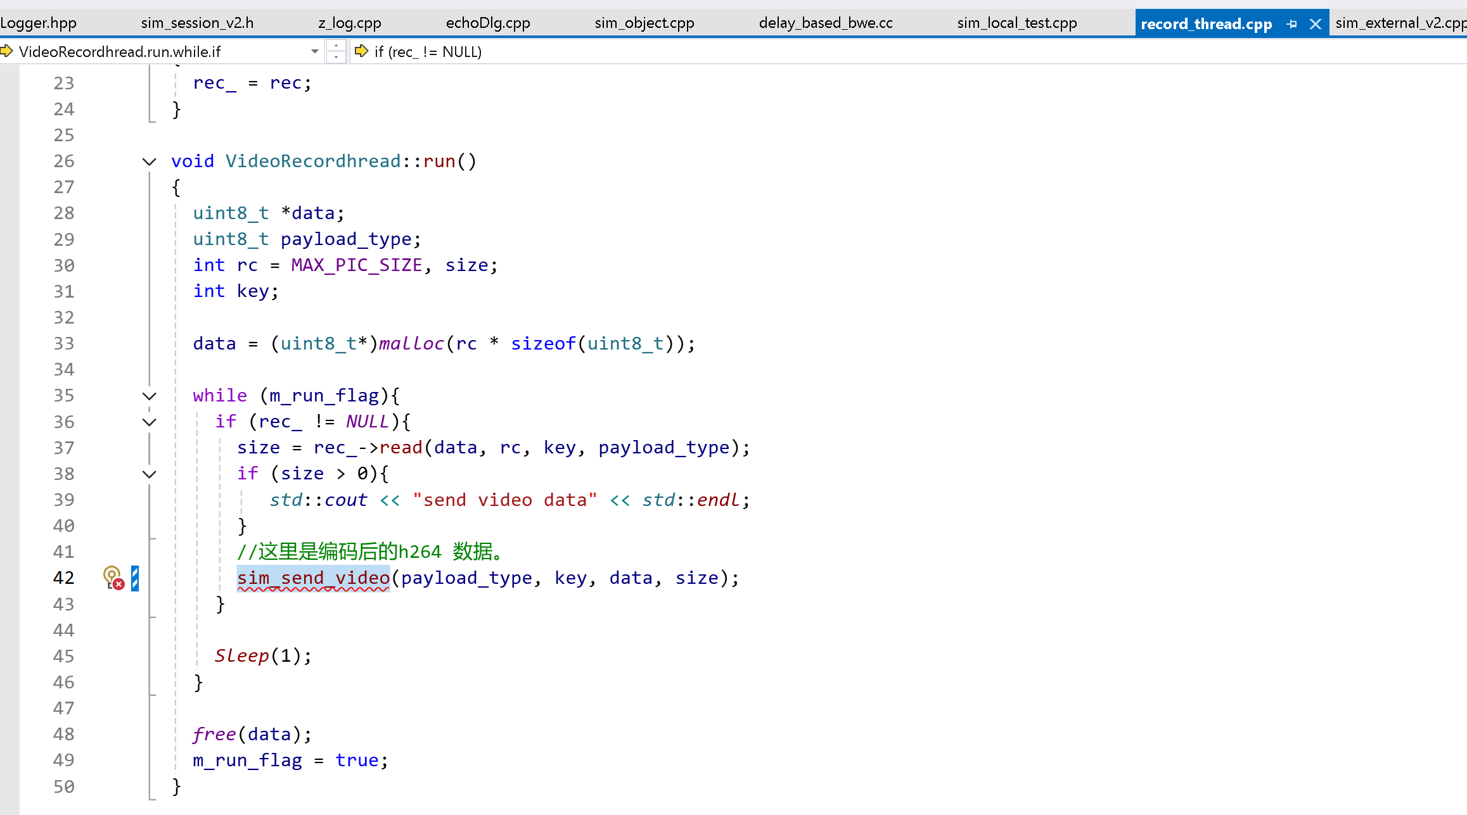Open the VideoRecordhread.run.while.if scope dropdown
This screenshot has width=1467, height=815.
coord(314,51)
